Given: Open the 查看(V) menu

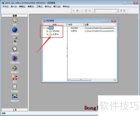Looking at the screenshot, I should [x=31, y=6].
